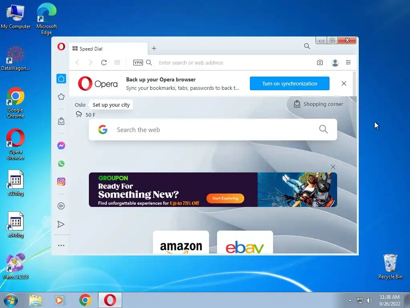Open My Flow paper-plane icon in sidebar

61,225
